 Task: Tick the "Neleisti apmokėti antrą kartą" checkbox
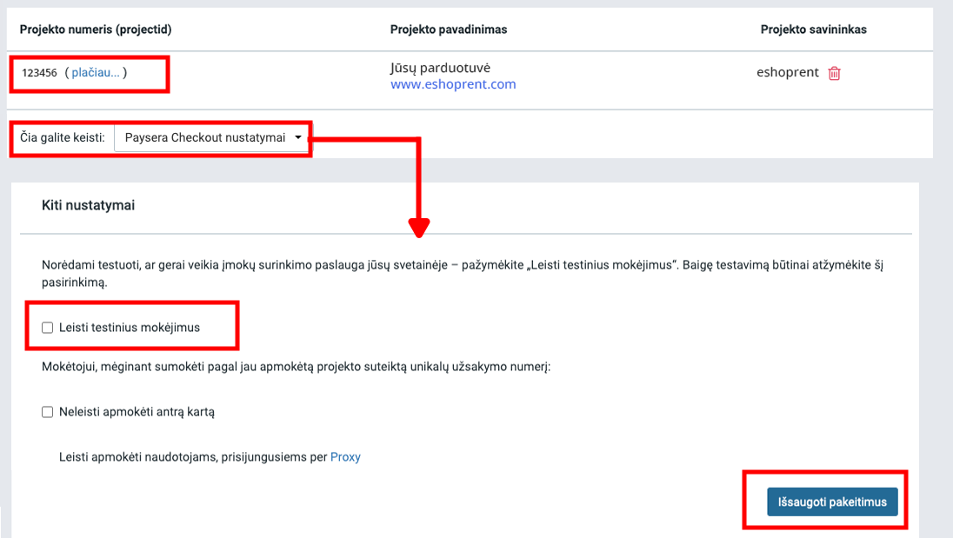tap(48, 412)
